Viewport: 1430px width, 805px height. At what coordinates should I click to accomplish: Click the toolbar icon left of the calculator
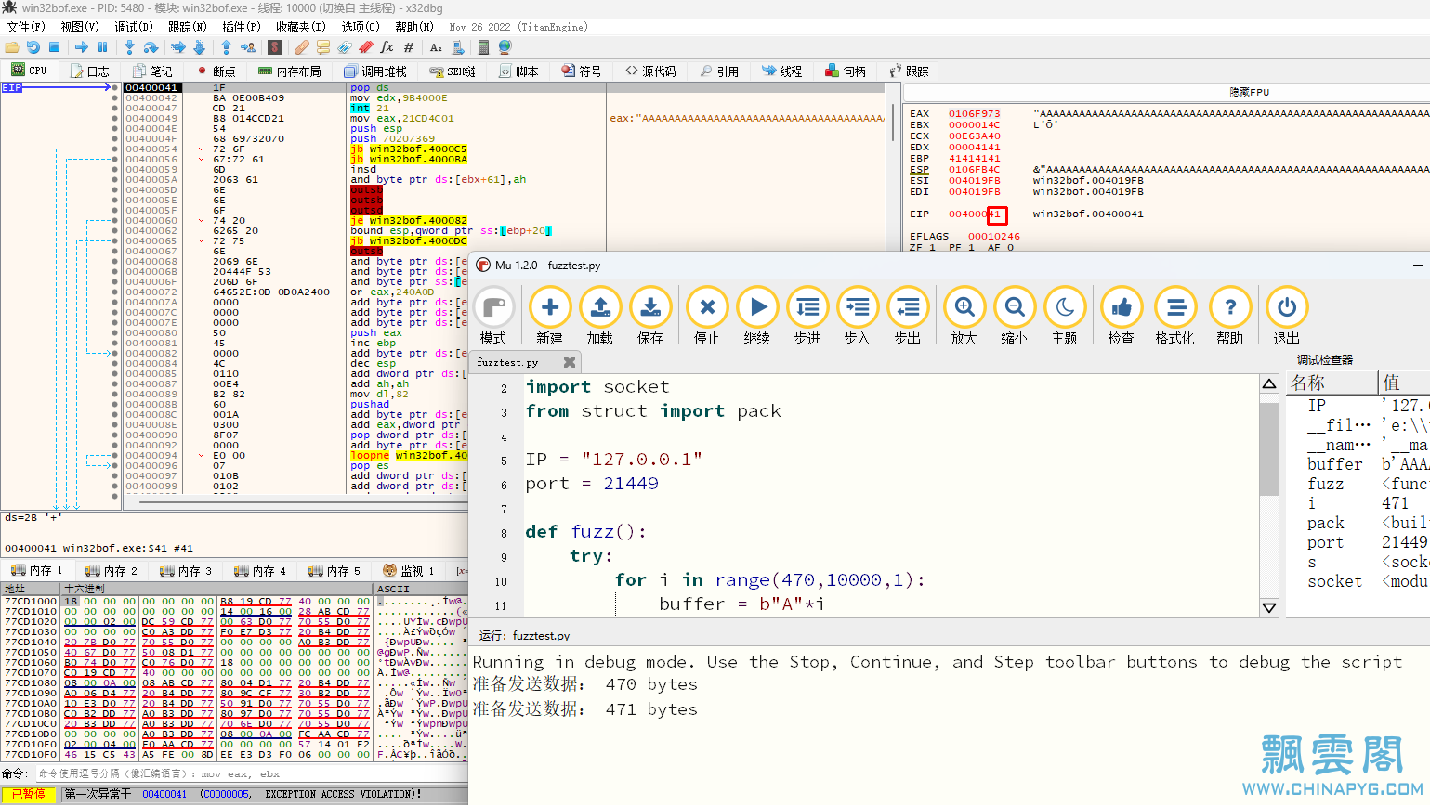click(x=458, y=46)
